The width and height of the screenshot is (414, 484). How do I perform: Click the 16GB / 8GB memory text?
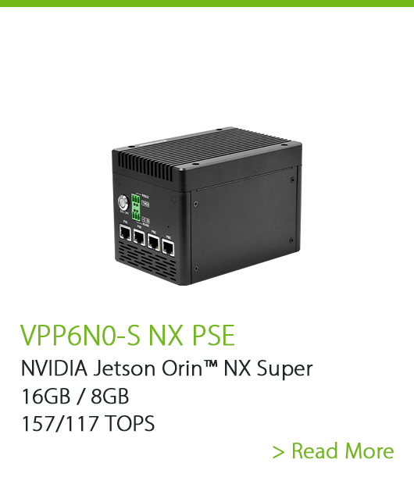pos(75,397)
